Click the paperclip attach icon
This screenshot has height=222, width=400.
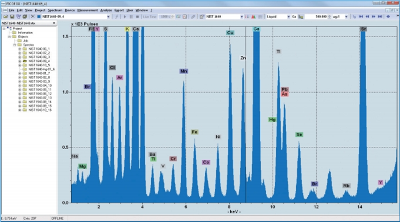193,16
